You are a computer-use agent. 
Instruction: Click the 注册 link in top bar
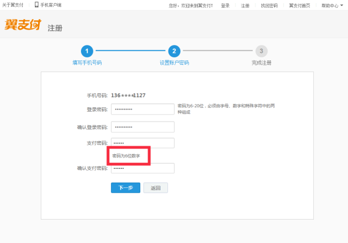coord(245,5)
